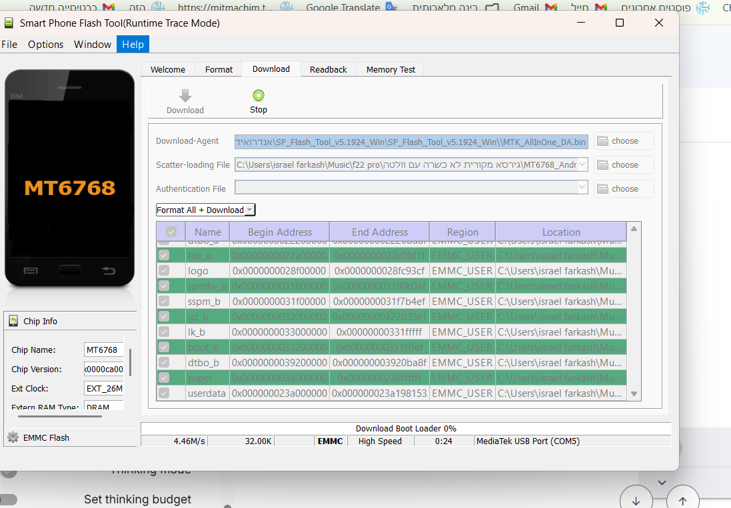This screenshot has width=731, height=508.
Task: Click begin address 0x0000000028f00000 of logo
Action: (279, 270)
